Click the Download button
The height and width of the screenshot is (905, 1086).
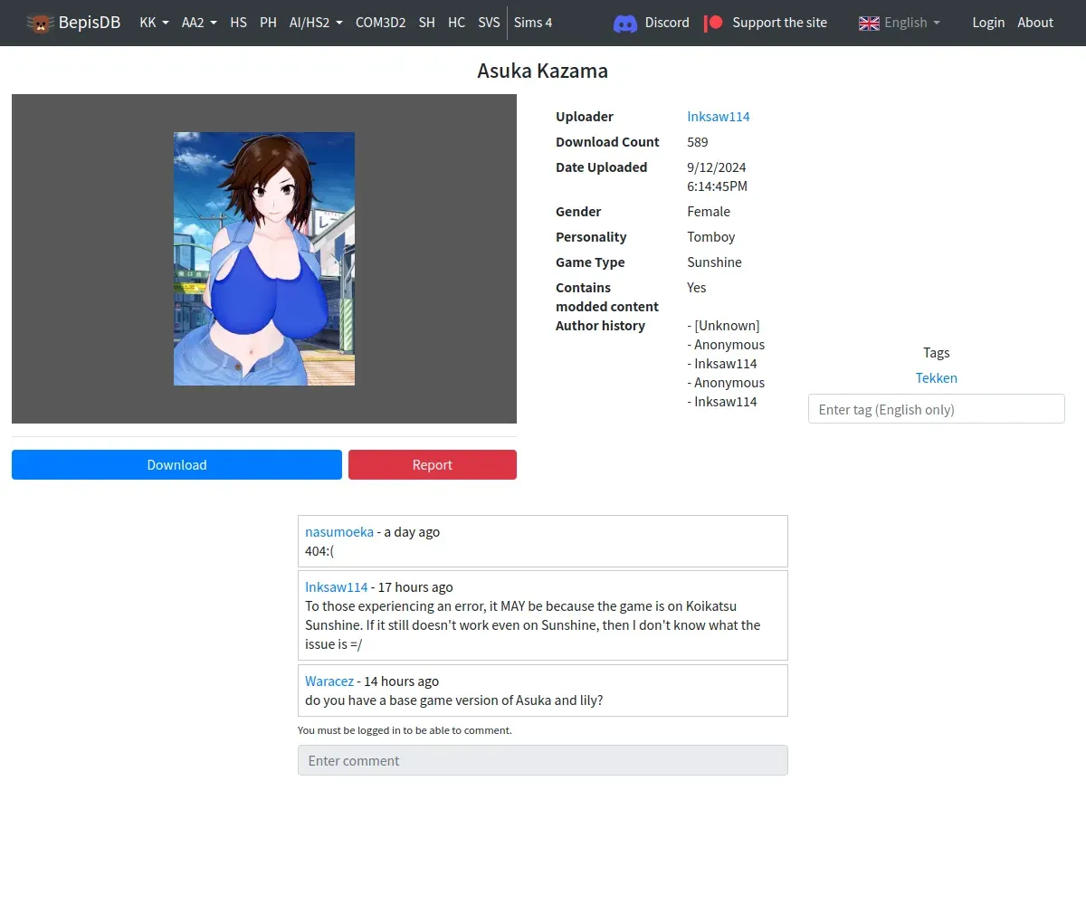tap(176, 464)
